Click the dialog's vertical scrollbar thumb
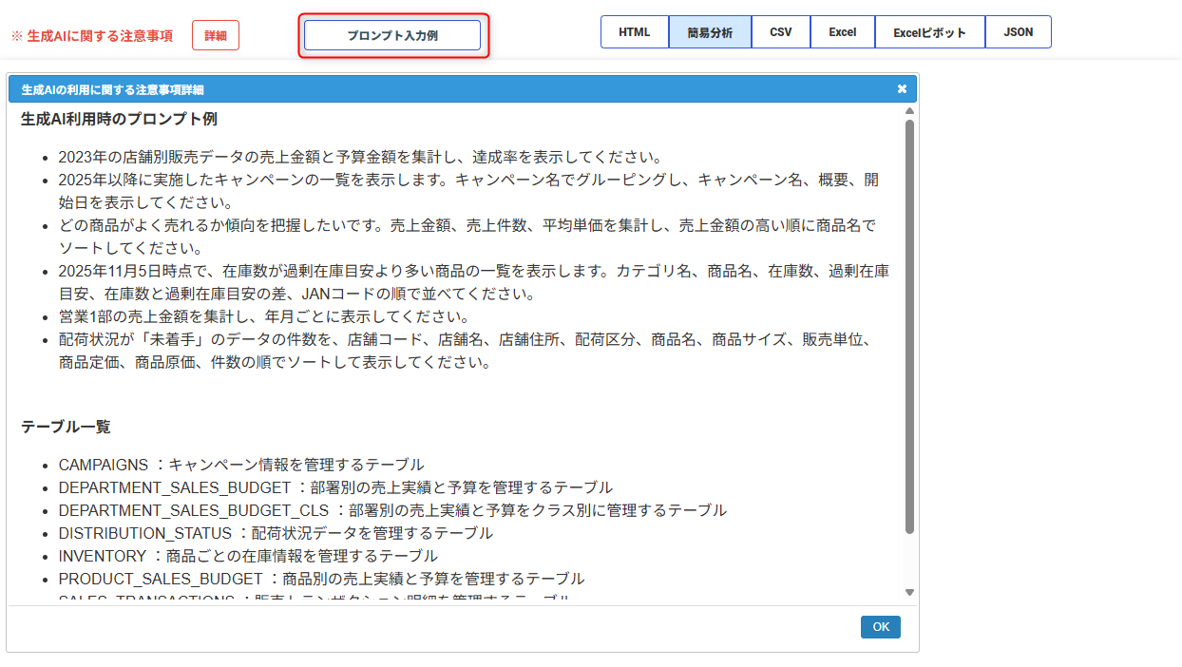This screenshot has width=1182, height=667. 909,323
